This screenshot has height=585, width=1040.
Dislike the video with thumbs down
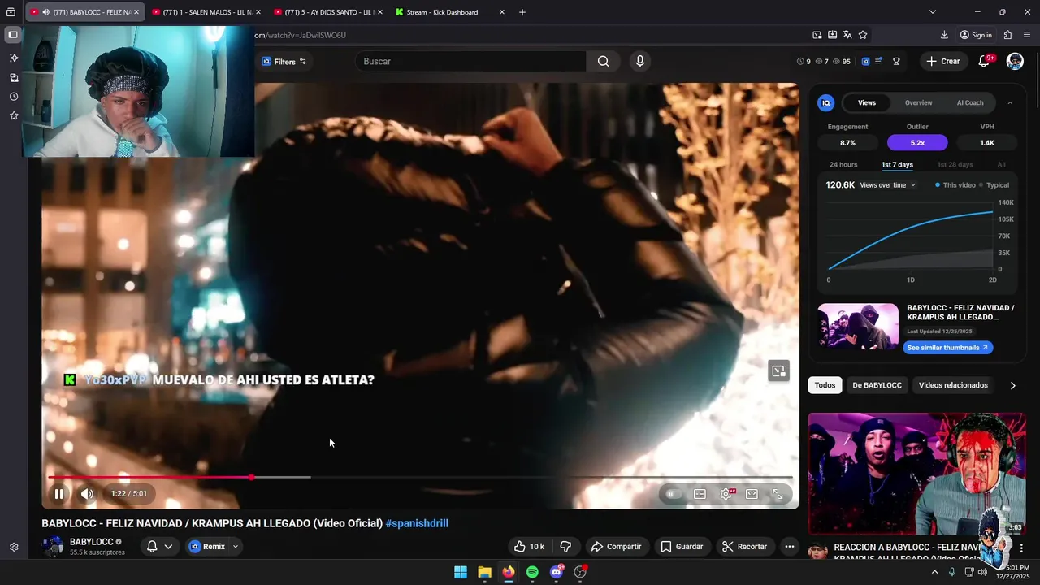(565, 547)
